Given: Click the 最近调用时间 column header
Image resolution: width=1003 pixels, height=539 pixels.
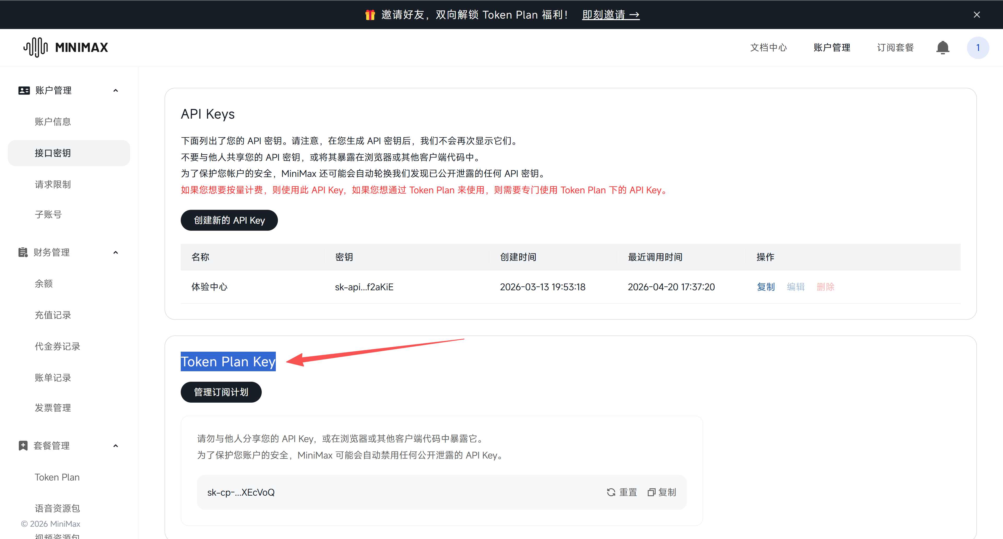Looking at the screenshot, I should [655, 257].
